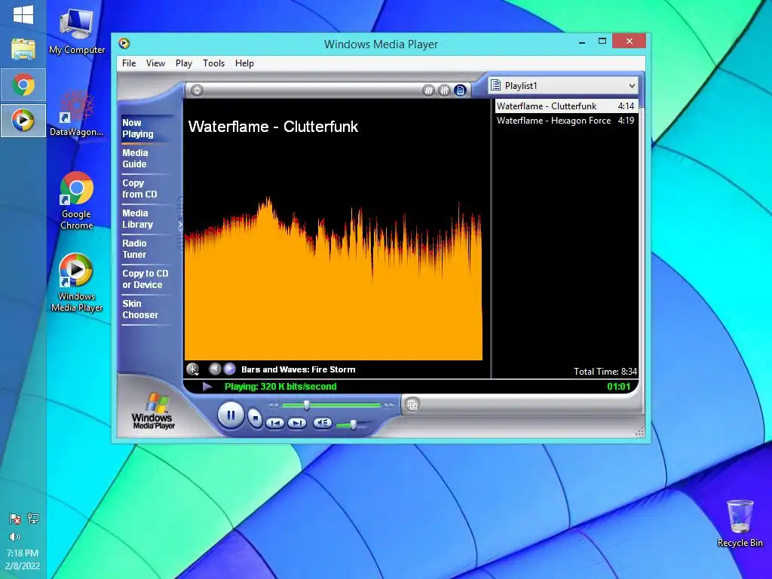Open Chrome from the taskbar
772x579 pixels.
[x=23, y=84]
